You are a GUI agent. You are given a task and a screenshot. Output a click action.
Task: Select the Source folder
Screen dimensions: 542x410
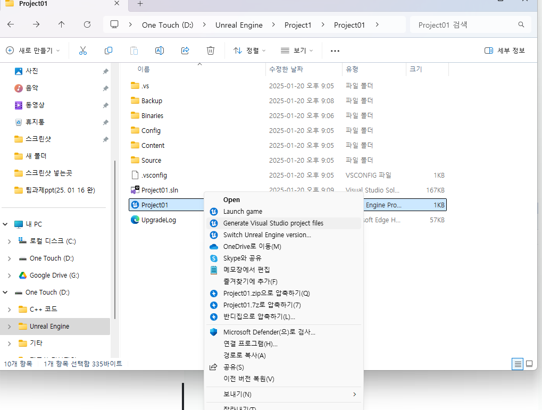(151, 161)
